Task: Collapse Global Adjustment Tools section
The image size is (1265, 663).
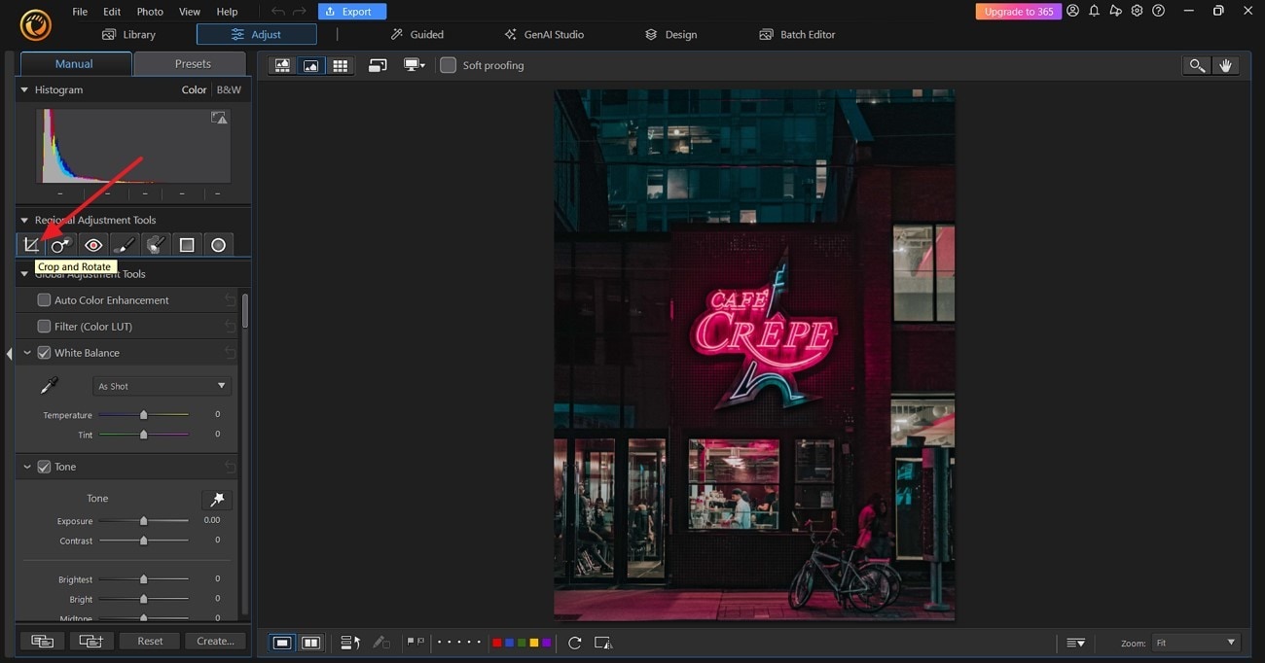Action: pos(24,274)
